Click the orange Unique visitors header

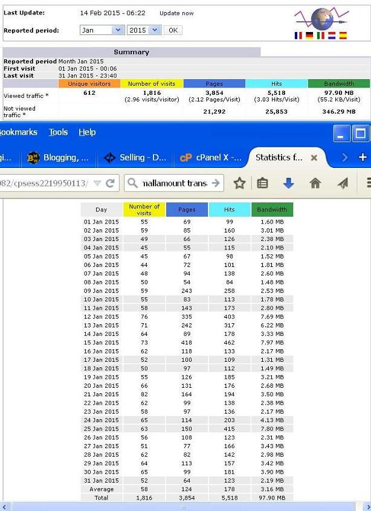click(89, 84)
